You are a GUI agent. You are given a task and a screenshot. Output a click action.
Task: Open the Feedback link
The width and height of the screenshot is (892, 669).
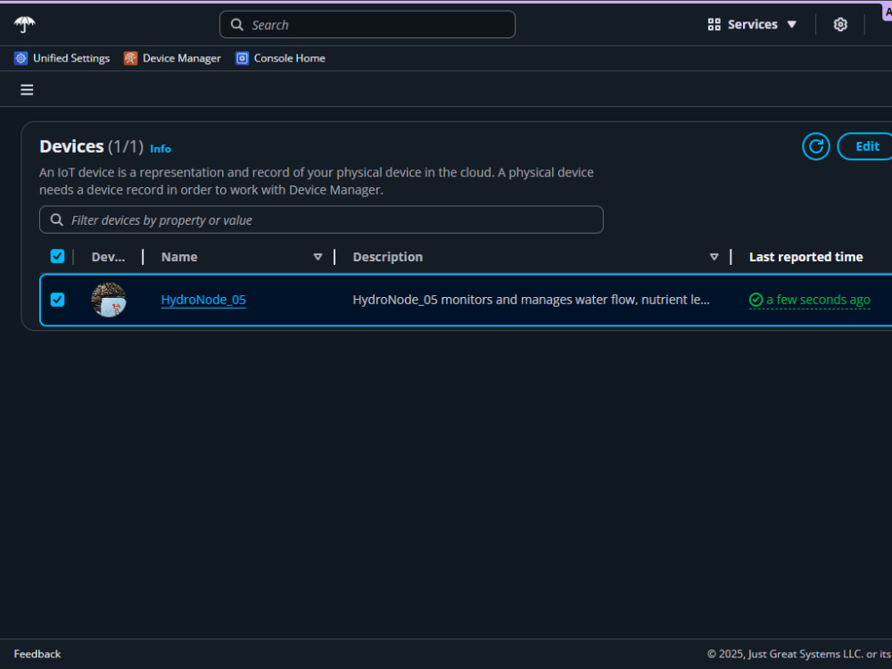point(37,654)
